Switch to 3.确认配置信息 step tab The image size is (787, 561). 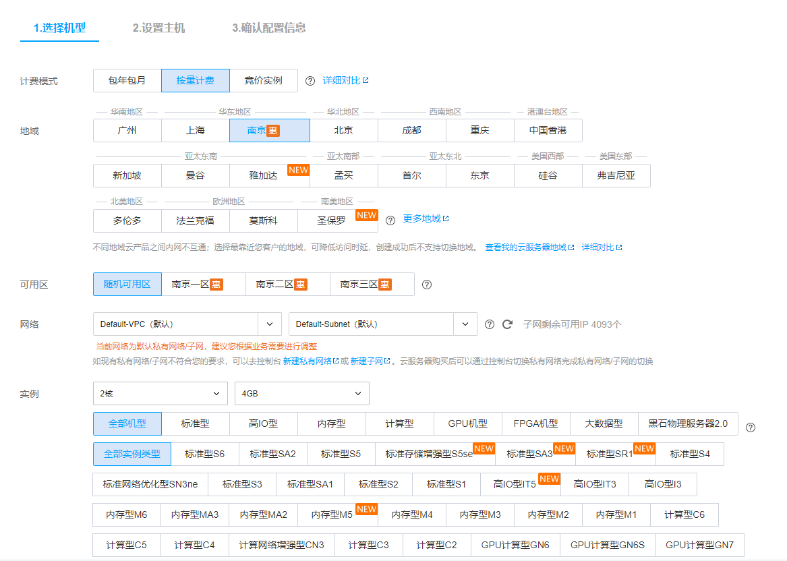[268, 28]
